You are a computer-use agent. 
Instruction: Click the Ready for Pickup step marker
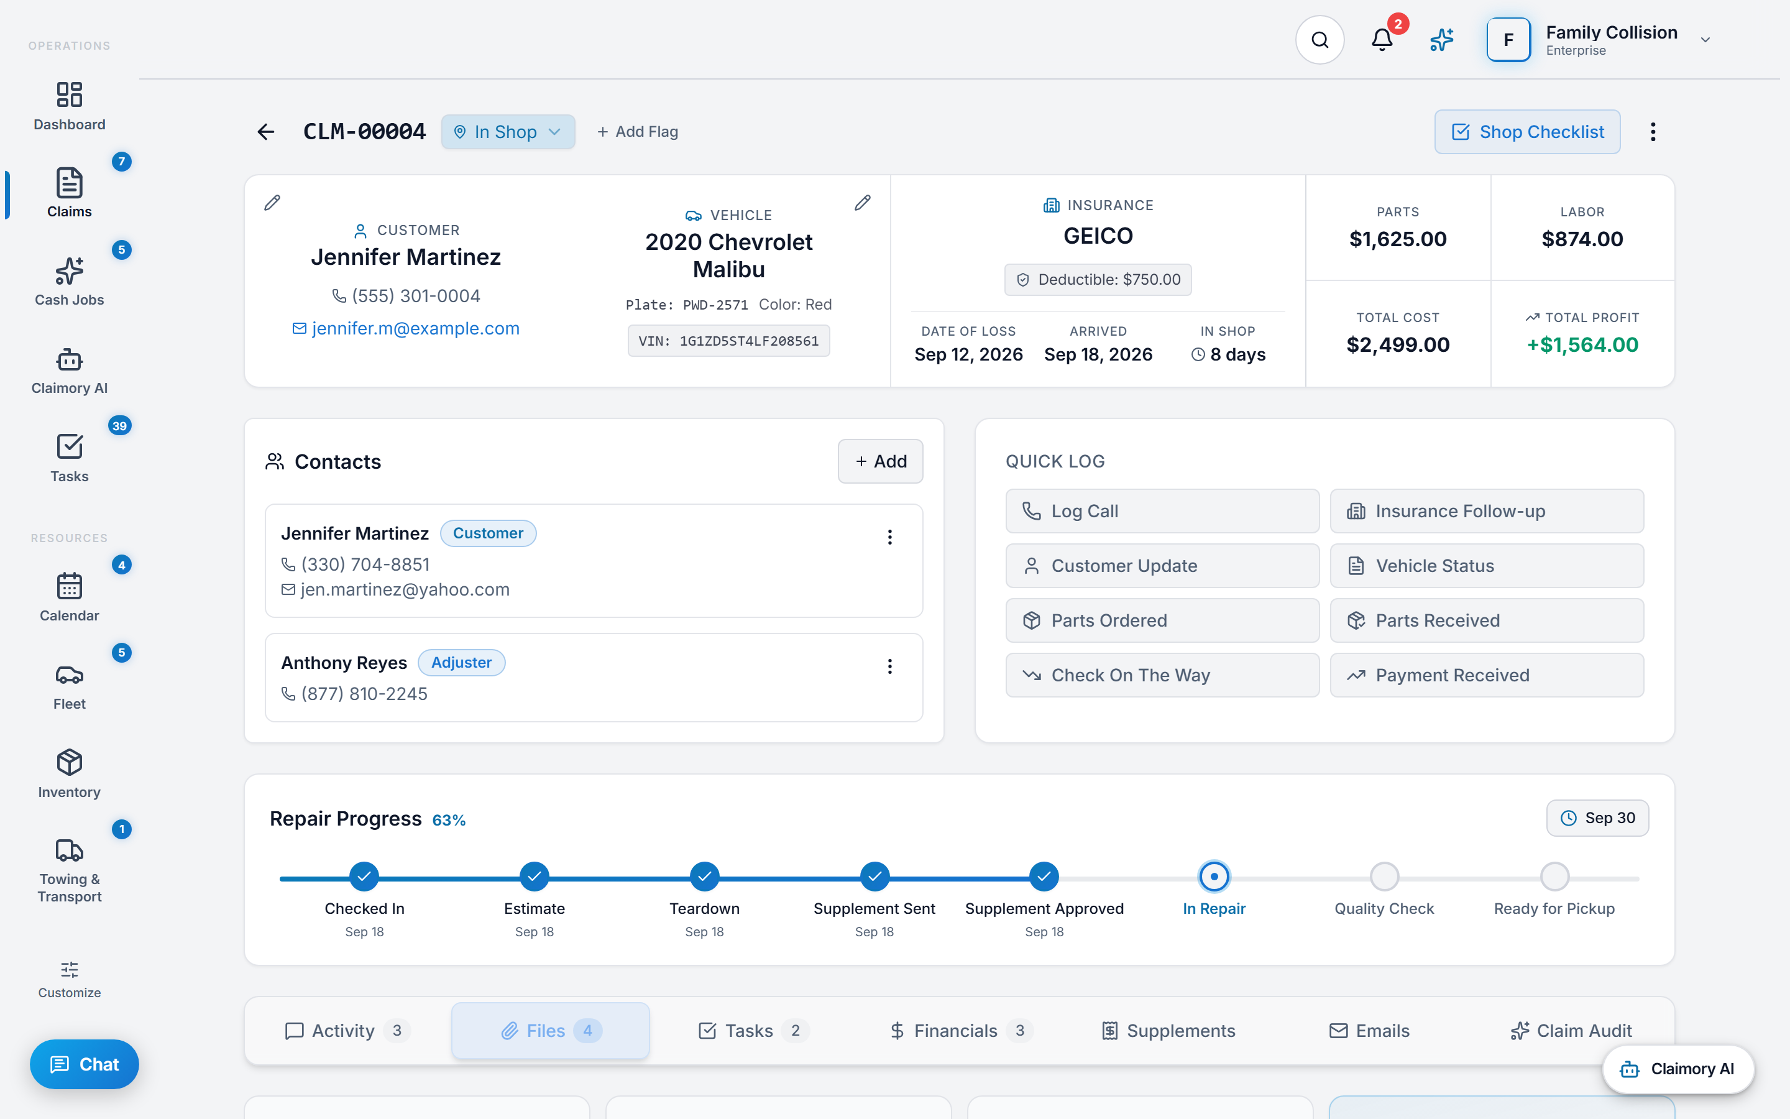click(1554, 877)
